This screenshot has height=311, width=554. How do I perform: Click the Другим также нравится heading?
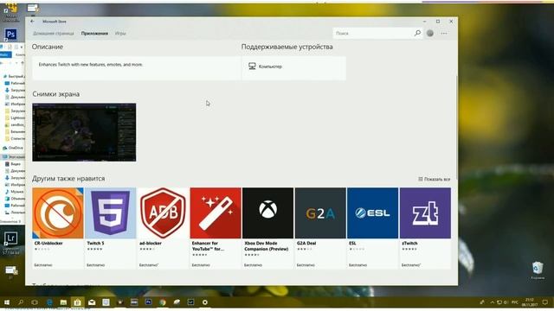pos(68,179)
